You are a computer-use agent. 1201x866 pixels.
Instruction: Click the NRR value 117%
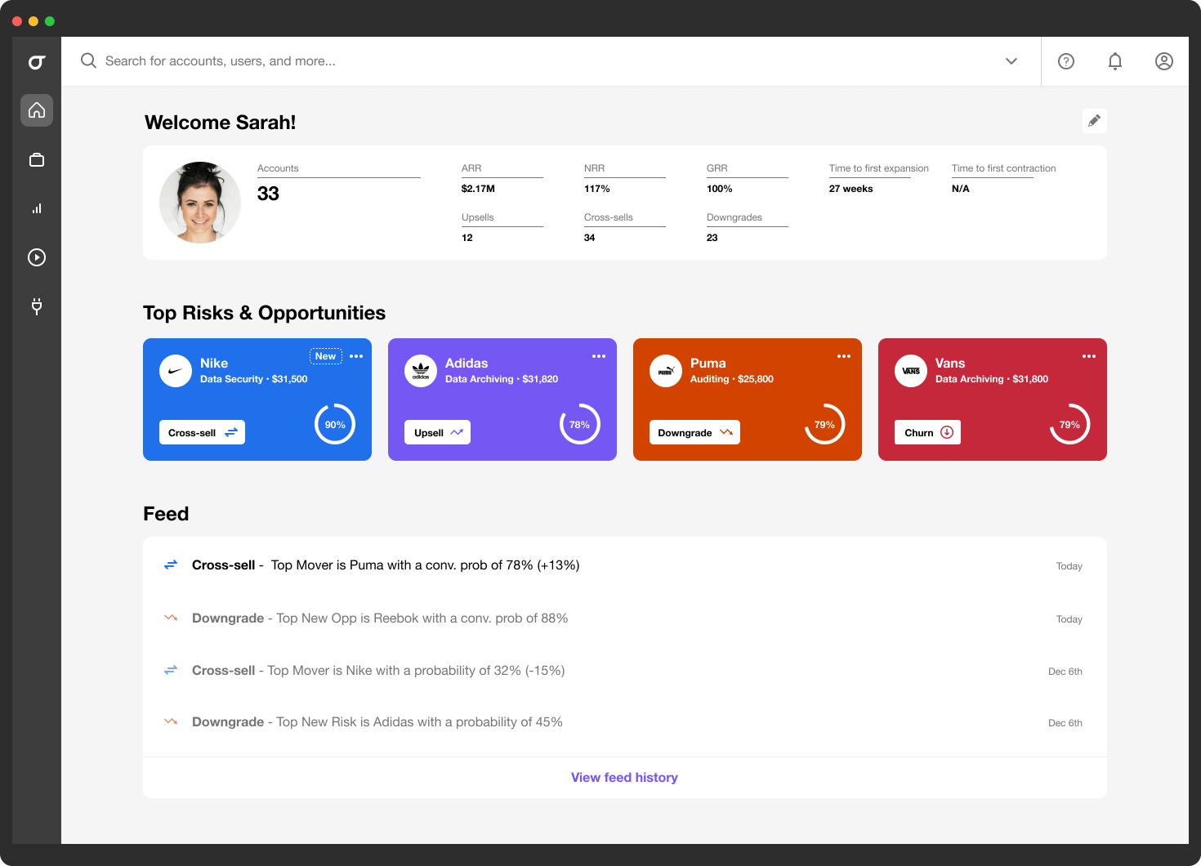(597, 189)
